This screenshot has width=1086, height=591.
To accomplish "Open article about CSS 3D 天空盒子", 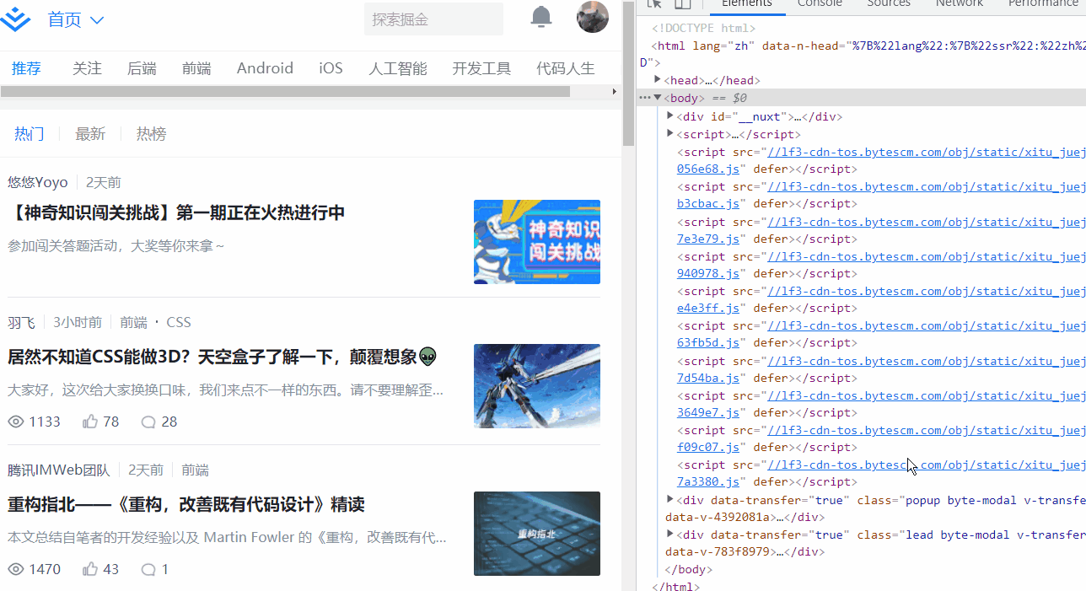I will coord(223,357).
